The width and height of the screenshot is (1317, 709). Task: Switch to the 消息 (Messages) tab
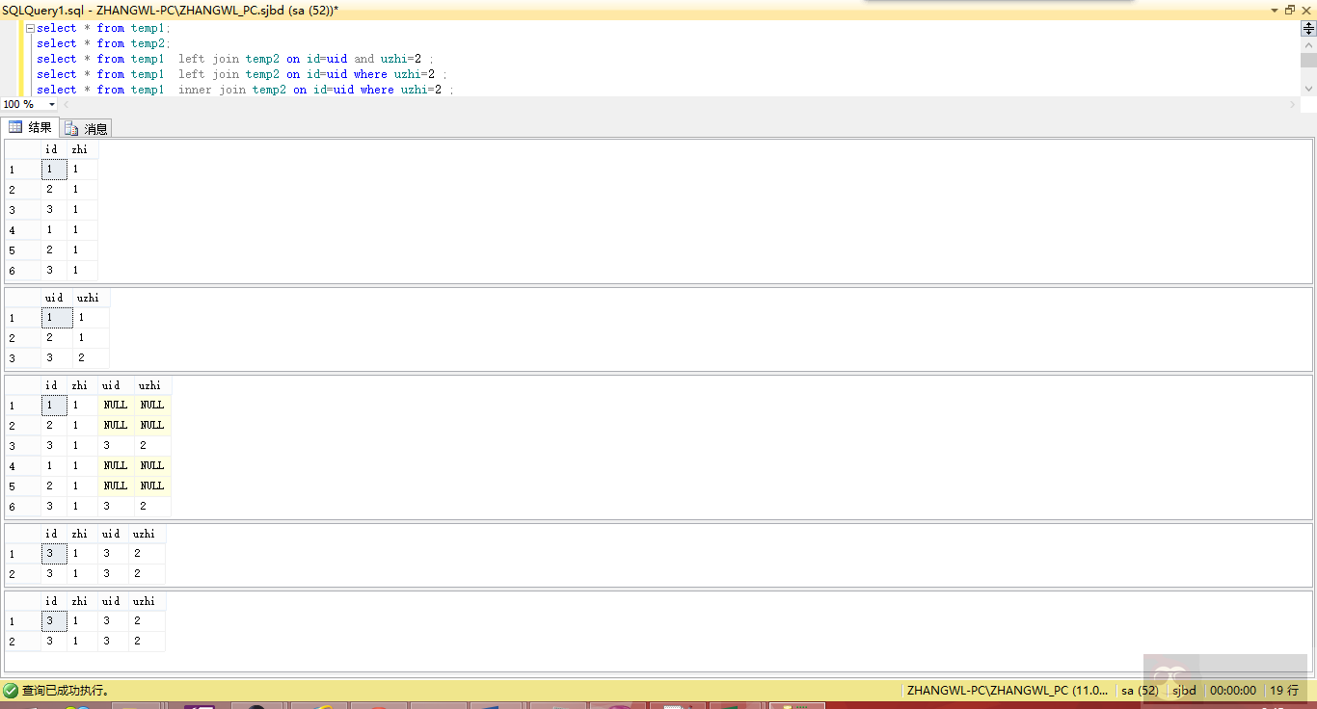85,127
